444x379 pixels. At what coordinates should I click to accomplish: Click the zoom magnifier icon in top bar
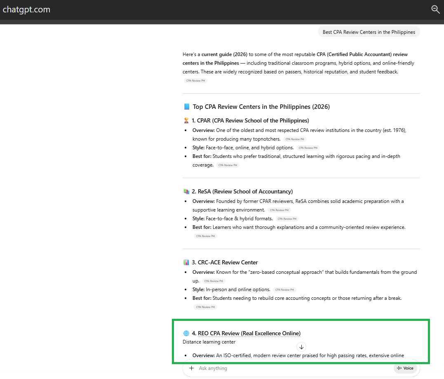[435, 9]
